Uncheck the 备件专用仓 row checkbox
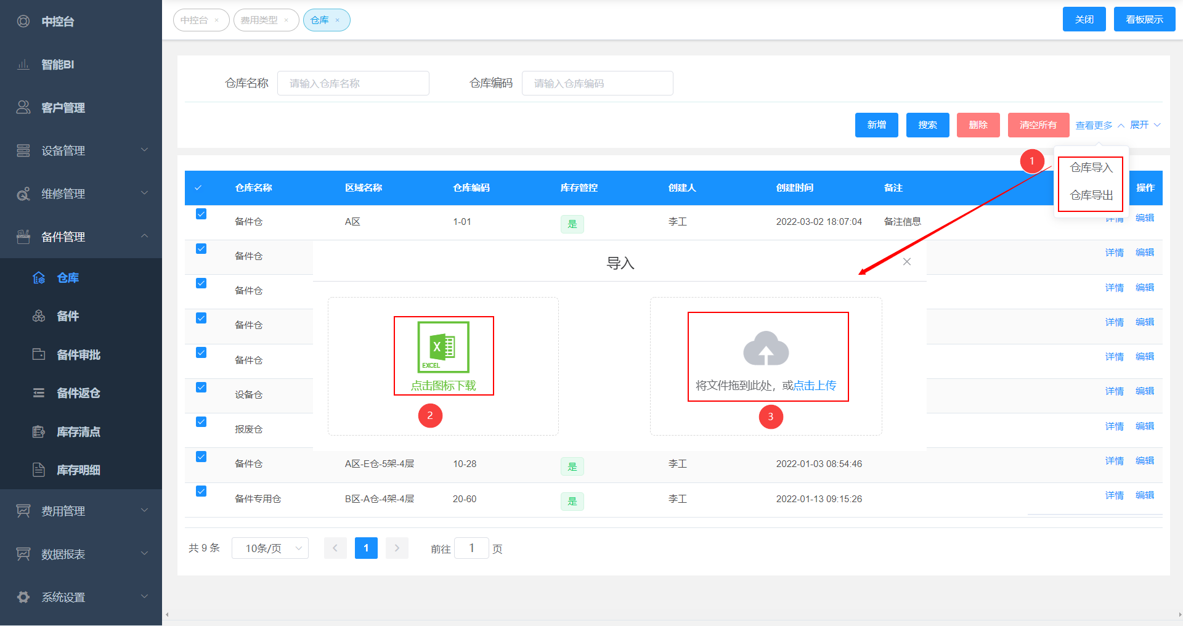This screenshot has height=626, width=1183. [201, 491]
